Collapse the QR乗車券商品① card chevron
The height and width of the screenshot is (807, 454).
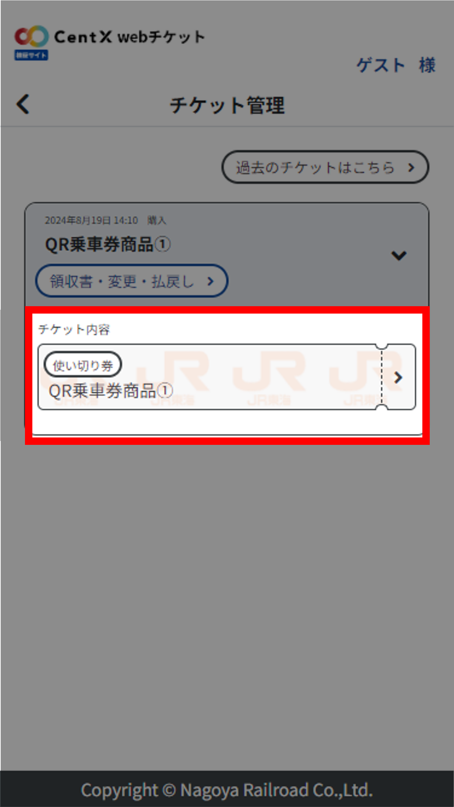tap(399, 255)
